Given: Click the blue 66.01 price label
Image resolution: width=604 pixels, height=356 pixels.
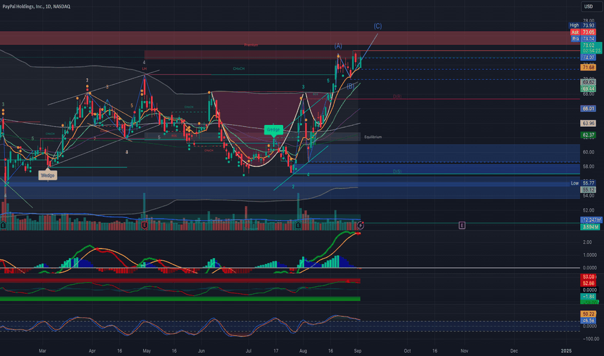Looking at the screenshot, I should [x=588, y=109].
